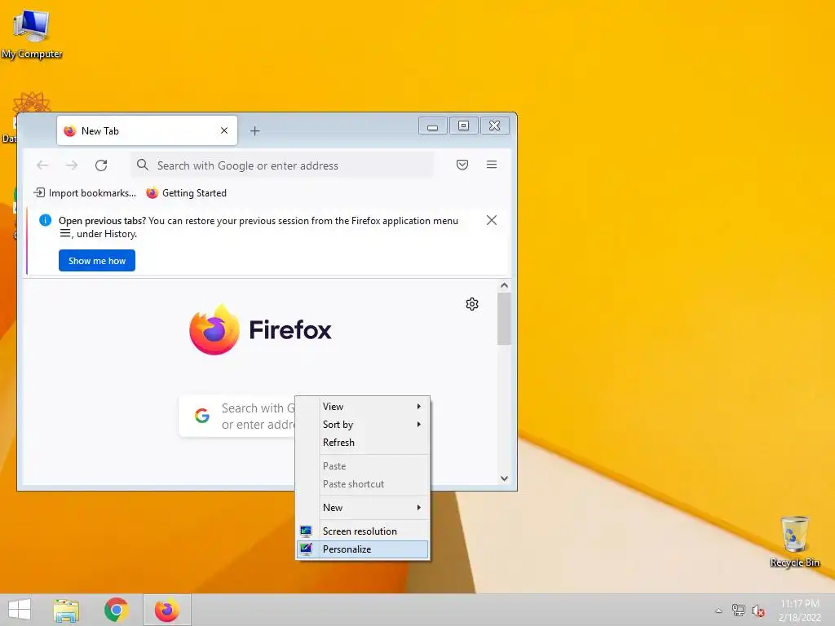The width and height of the screenshot is (835, 626).
Task: Choose Personalize from context menu
Action: [x=363, y=549]
